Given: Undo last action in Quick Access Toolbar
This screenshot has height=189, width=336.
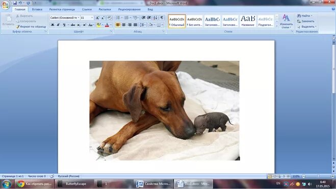Looking at the screenshot, I should 20,3.
